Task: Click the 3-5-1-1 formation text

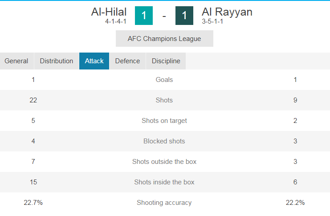Action: pos(212,21)
